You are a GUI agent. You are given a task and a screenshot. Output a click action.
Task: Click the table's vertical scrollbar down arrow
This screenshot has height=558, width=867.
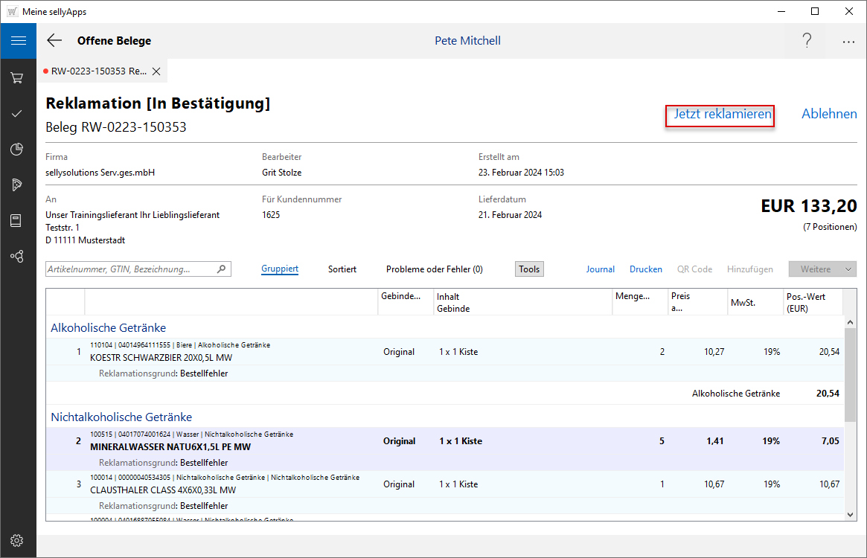coord(851,514)
